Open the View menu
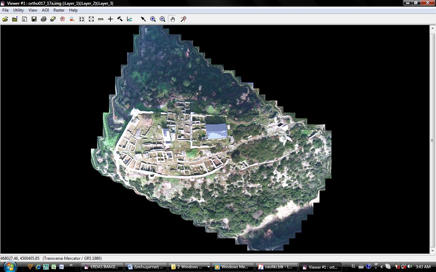This screenshot has width=436, height=272. [x=33, y=10]
